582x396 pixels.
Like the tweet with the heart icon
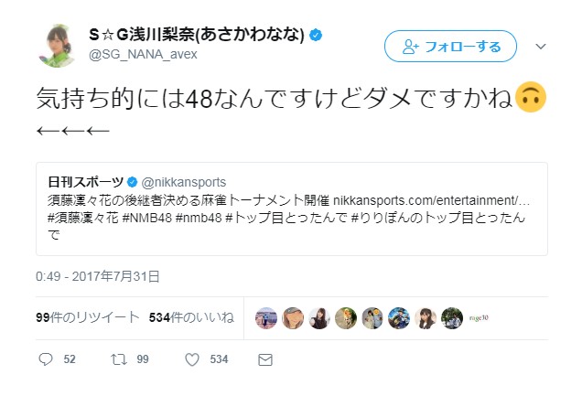click(x=191, y=360)
